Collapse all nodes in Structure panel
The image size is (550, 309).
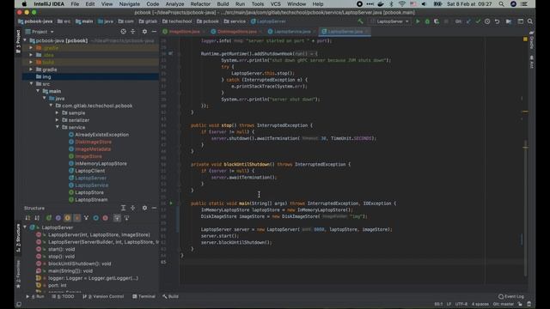pos(133,208)
